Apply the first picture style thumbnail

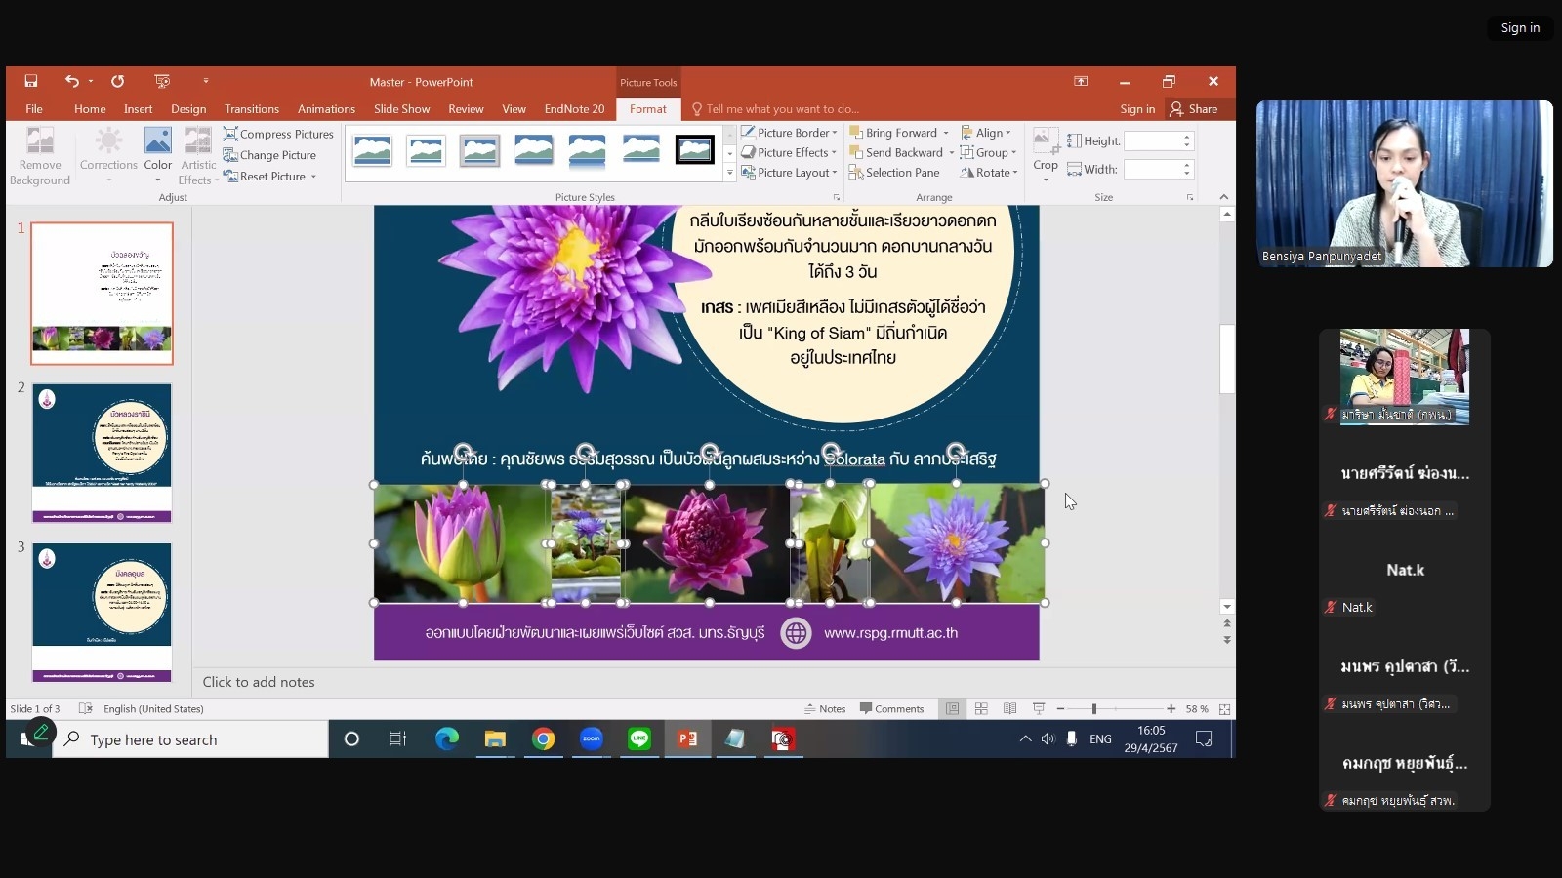tap(372, 150)
